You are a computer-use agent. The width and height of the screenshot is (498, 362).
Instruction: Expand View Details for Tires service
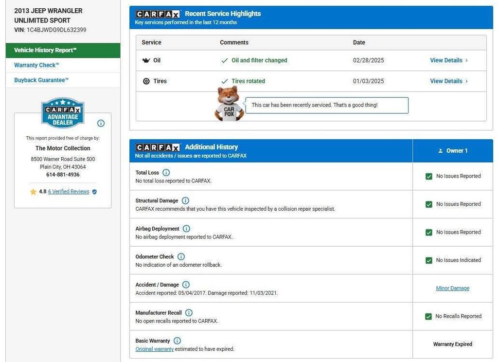click(x=448, y=81)
